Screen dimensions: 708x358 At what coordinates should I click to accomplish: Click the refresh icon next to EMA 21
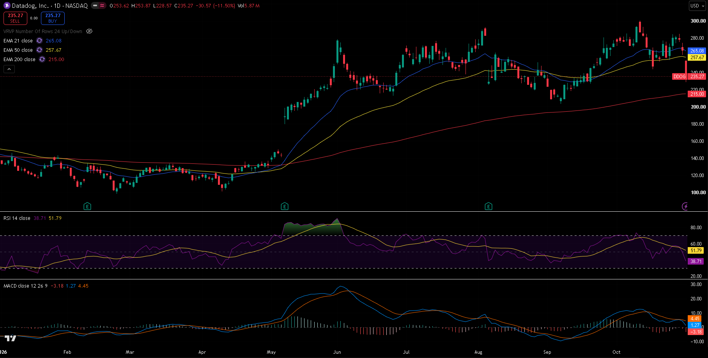click(39, 40)
